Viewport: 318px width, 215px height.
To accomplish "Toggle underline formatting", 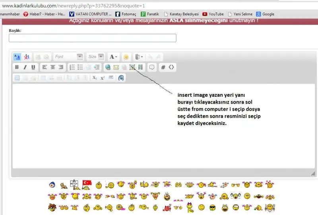I will click(33, 67).
